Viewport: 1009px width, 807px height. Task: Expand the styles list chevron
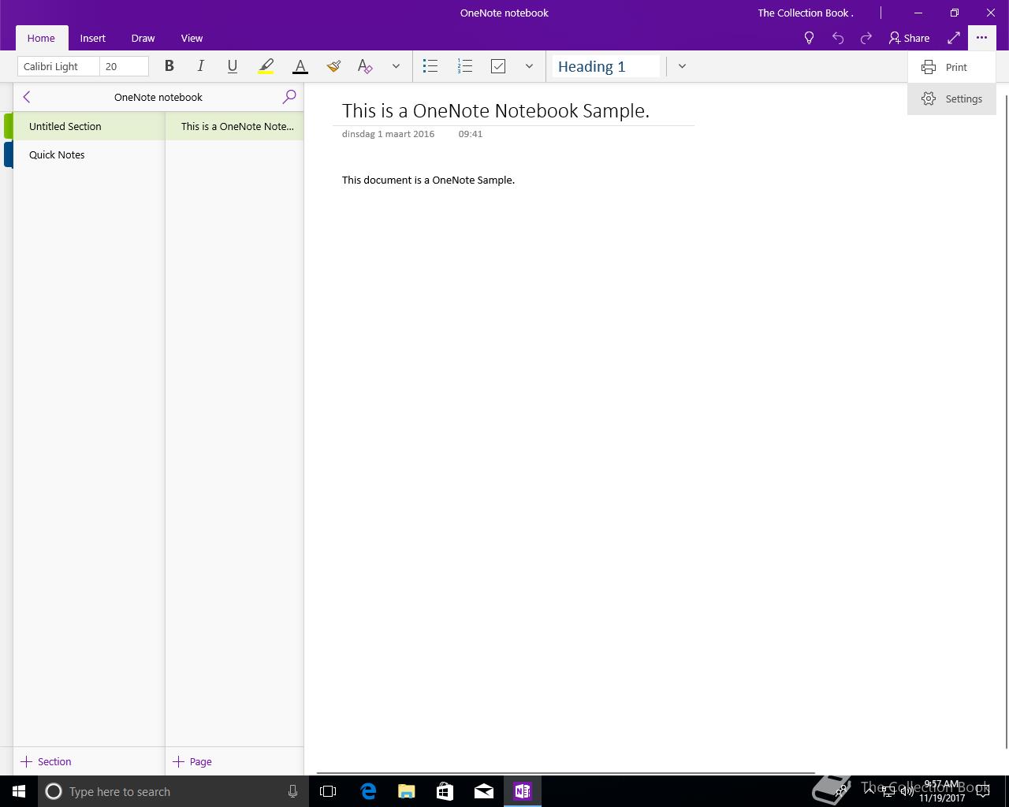(x=682, y=66)
